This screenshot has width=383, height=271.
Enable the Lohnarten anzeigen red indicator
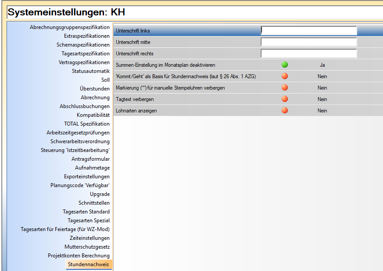(x=285, y=111)
